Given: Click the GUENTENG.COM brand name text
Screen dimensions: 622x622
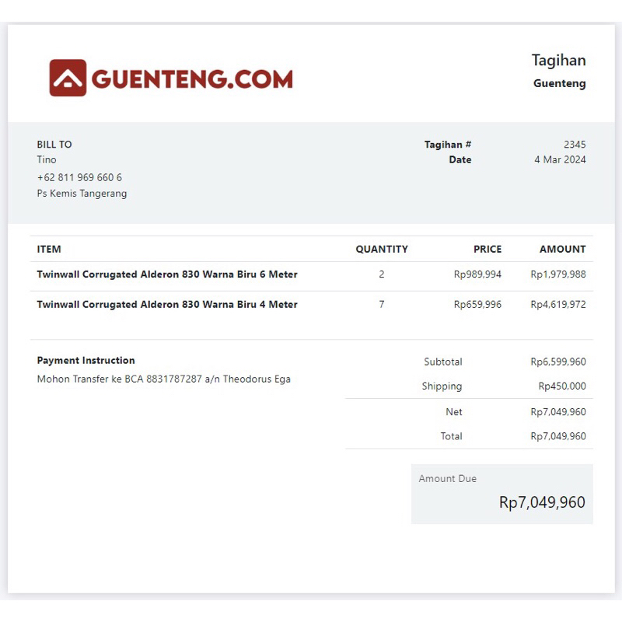Looking at the screenshot, I should [192, 79].
